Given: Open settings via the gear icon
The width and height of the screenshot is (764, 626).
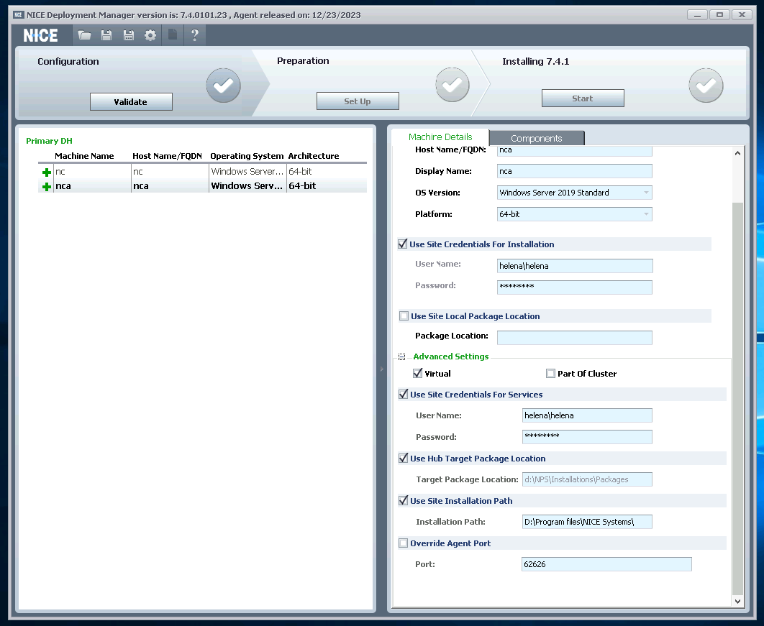Looking at the screenshot, I should (x=150, y=35).
